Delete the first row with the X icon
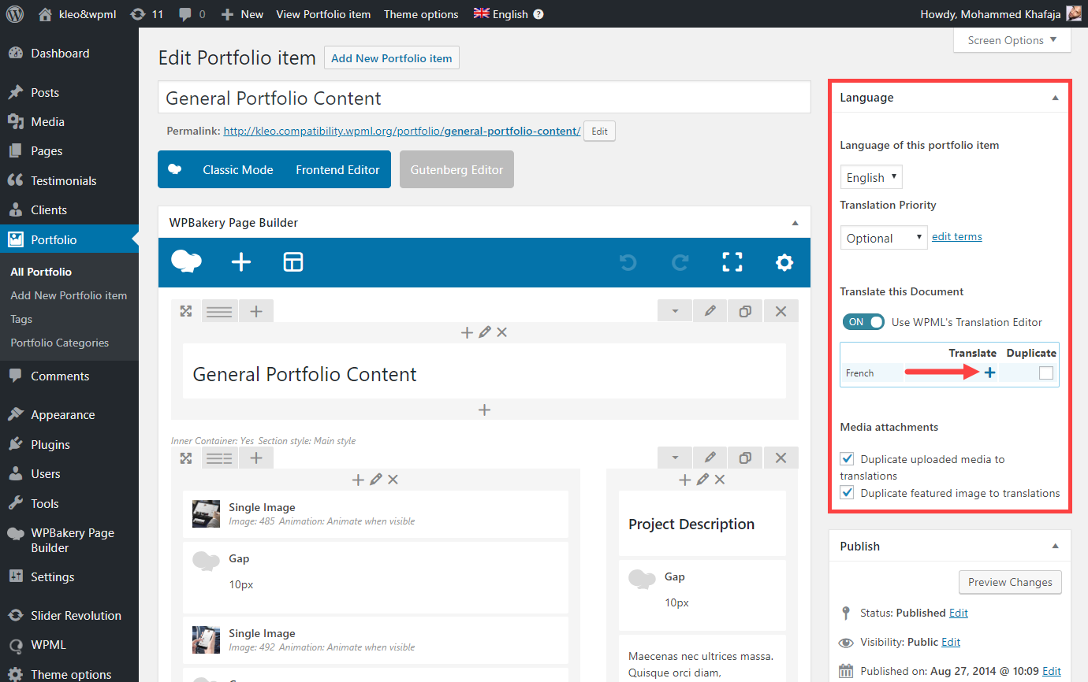The image size is (1088, 682). [781, 311]
